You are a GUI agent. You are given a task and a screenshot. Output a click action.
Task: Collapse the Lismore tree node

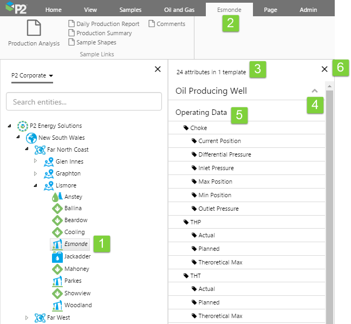(36, 185)
